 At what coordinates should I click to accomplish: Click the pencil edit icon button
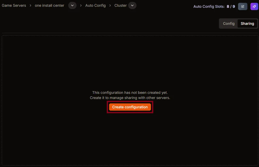(242, 6)
